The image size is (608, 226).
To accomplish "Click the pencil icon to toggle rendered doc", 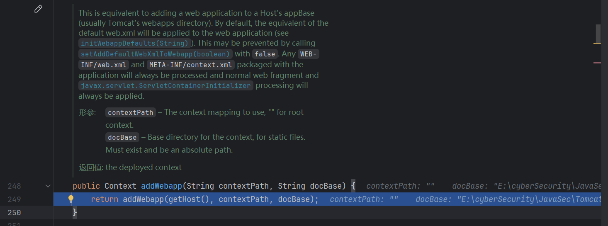I will [38, 9].
